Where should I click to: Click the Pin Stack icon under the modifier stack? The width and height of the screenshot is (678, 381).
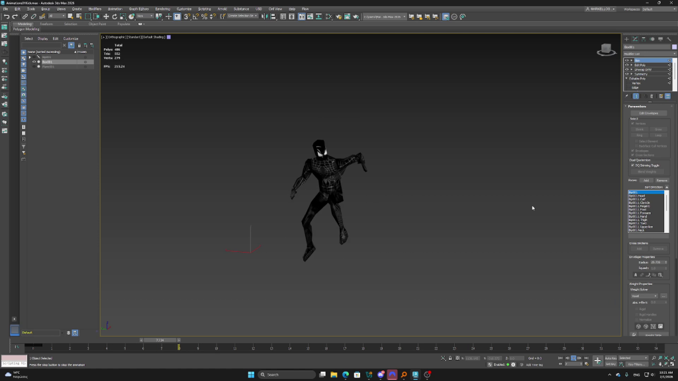click(x=627, y=97)
